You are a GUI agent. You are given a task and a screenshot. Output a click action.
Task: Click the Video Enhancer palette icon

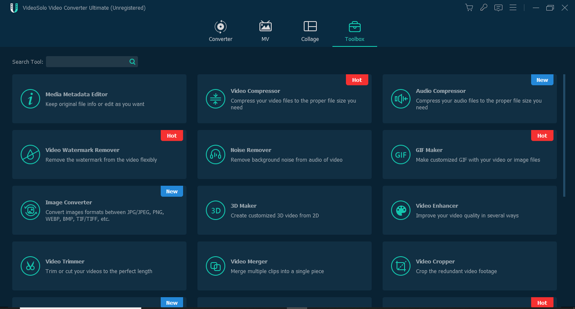click(x=401, y=210)
